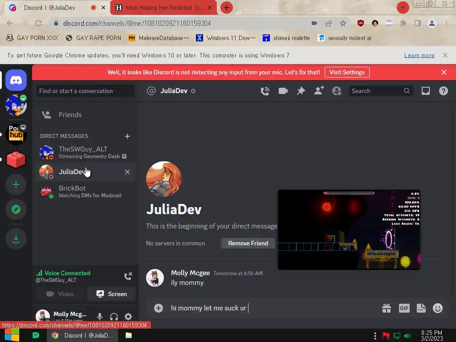Start a voice call with JuliaDev
456x342 pixels.
coord(265,91)
